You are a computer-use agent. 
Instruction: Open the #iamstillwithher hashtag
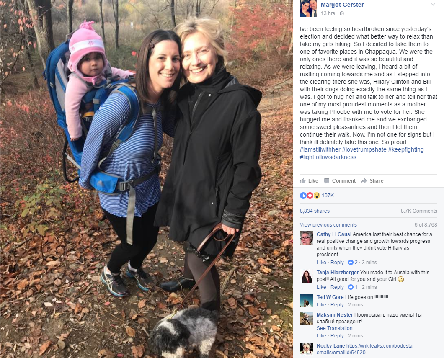click(x=320, y=150)
